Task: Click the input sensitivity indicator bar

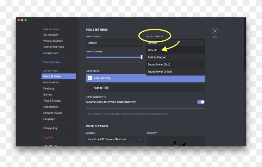Action: [145, 108]
